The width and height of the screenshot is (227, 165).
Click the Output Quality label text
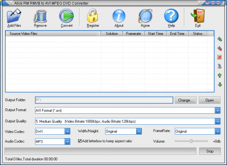(x=16, y=121)
